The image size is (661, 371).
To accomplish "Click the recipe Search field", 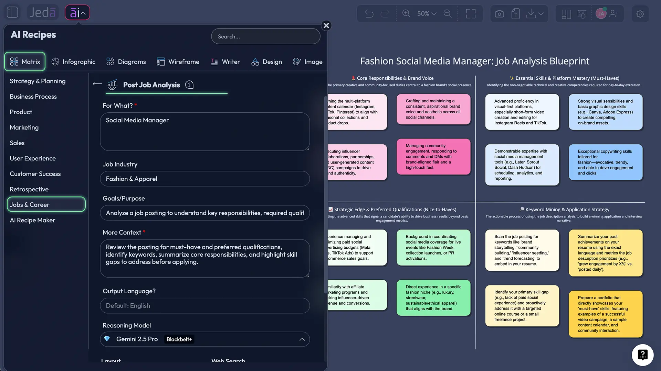I will pyautogui.click(x=266, y=36).
